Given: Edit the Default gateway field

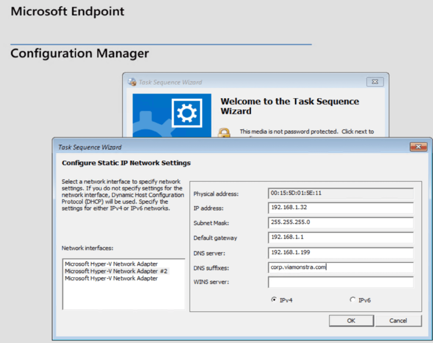Looking at the screenshot, I should coord(340,237).
